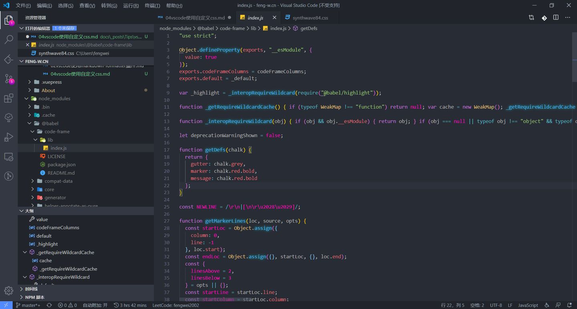Change the LF end-of-line sequence
This screenshot has height=309, width=577.
coord(510,305)
